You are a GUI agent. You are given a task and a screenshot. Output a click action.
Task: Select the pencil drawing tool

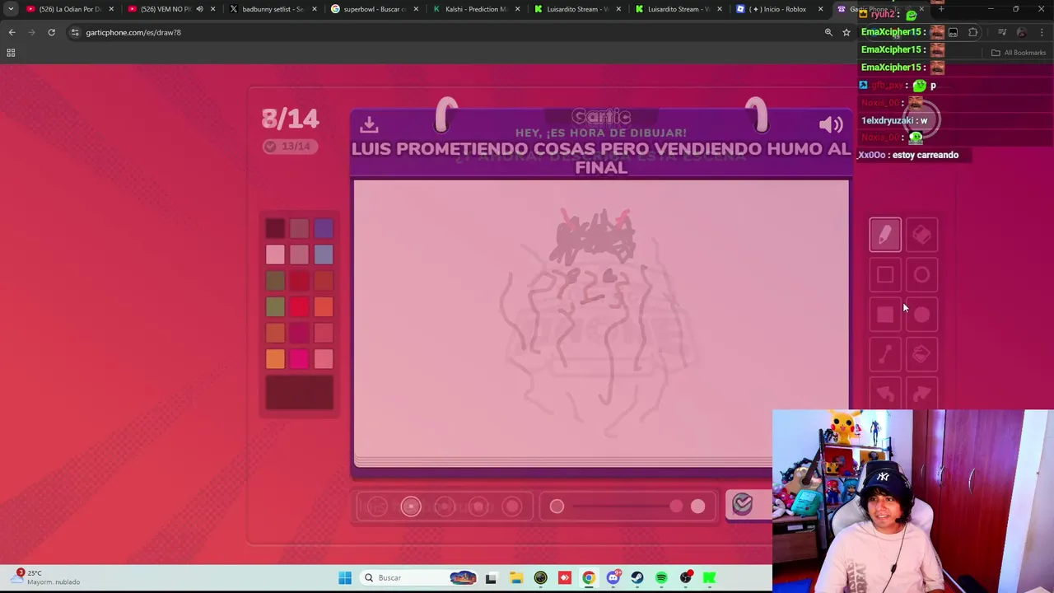pyautogui.click(x=885, y=236)
